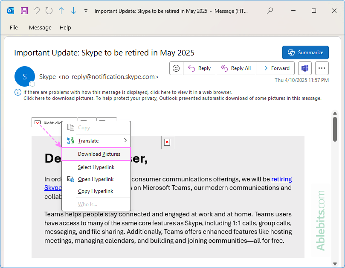Choose Copy Hyperlink in context menu
This screenshot has height=268, width=345.
96,191
